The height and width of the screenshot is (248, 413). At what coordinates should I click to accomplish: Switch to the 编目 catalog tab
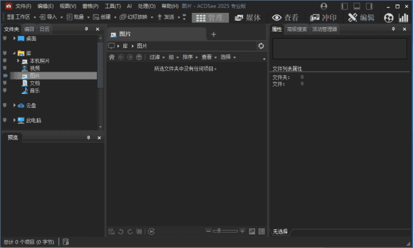[x=29, y=29]
